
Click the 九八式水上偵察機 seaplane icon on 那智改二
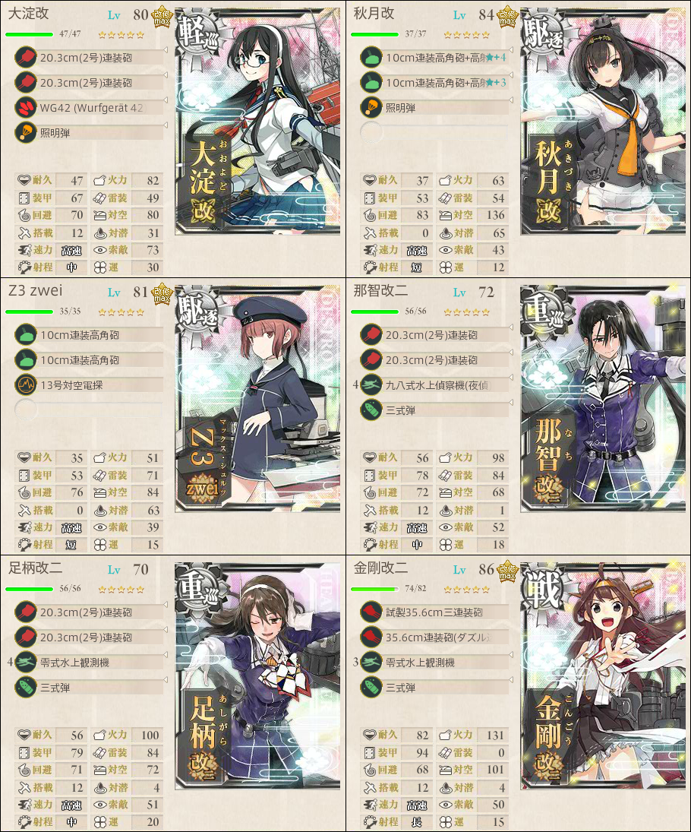tap(371, 384)
